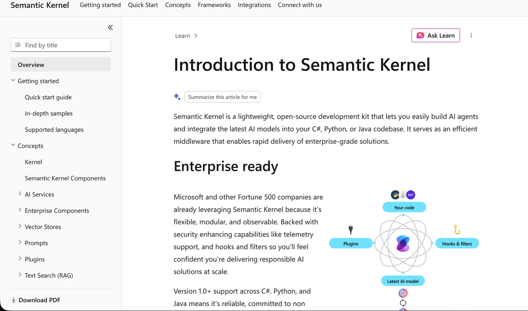This screenshot has height=311, width=528.
Task: Click the Learn breadcrumb link
Action: point(183,36)
